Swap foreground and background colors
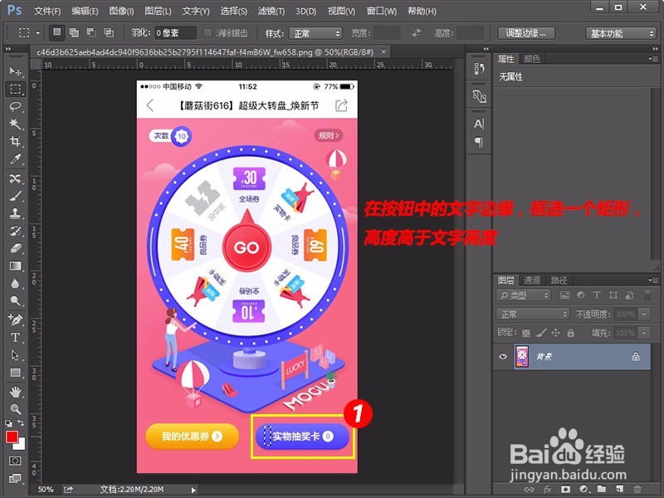 [22, 422]
